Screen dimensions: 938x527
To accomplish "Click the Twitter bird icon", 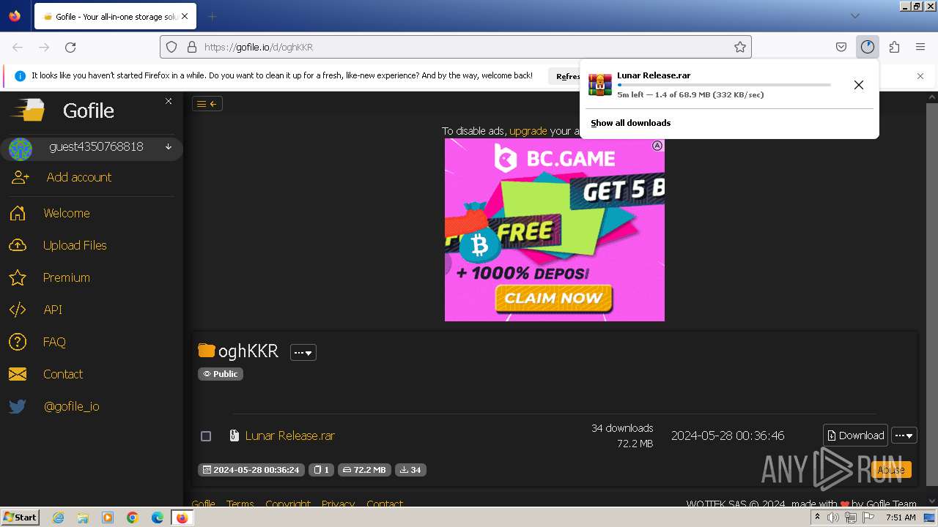I will pos(18,406).
